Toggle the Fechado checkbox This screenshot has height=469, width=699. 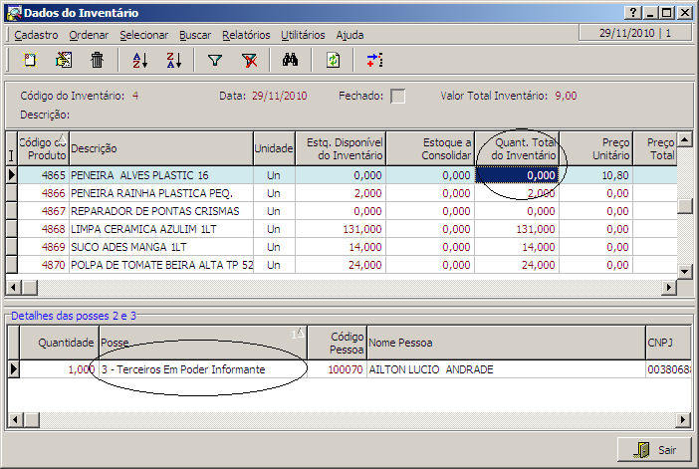397,96
